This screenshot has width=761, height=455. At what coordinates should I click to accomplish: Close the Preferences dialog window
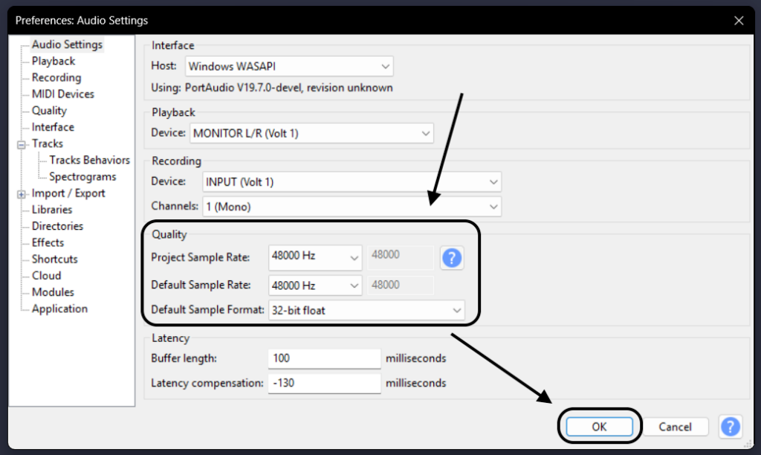(x=738, y=20)
